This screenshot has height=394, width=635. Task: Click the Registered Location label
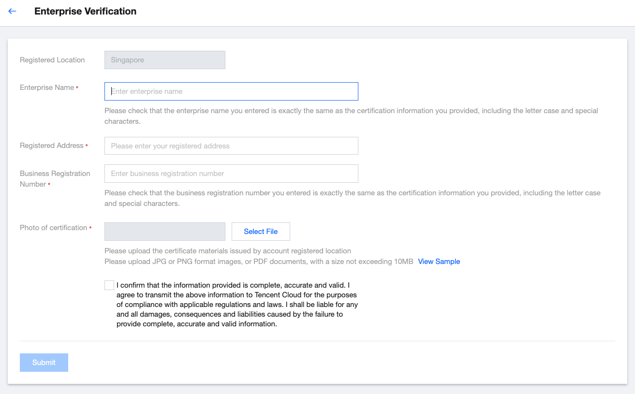[x=52, y=60]
